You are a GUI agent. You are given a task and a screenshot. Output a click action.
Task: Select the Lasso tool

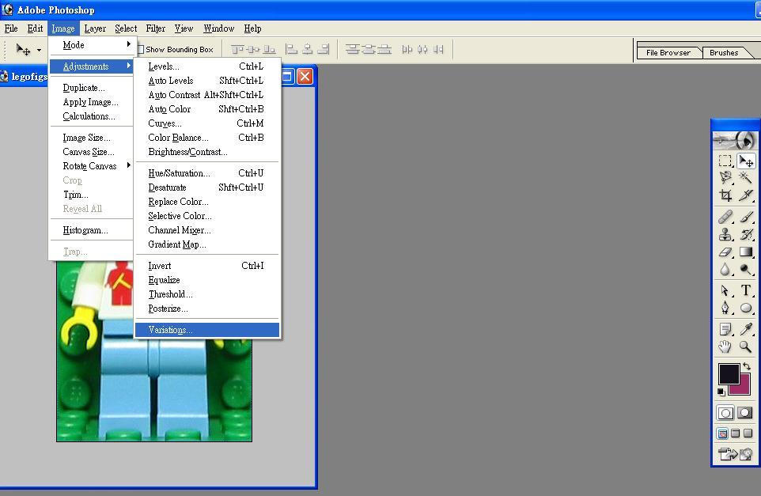coord(725,178)
